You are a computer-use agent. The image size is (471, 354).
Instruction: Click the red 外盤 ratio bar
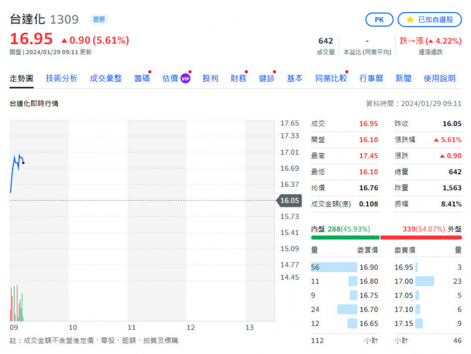[421, 238]
